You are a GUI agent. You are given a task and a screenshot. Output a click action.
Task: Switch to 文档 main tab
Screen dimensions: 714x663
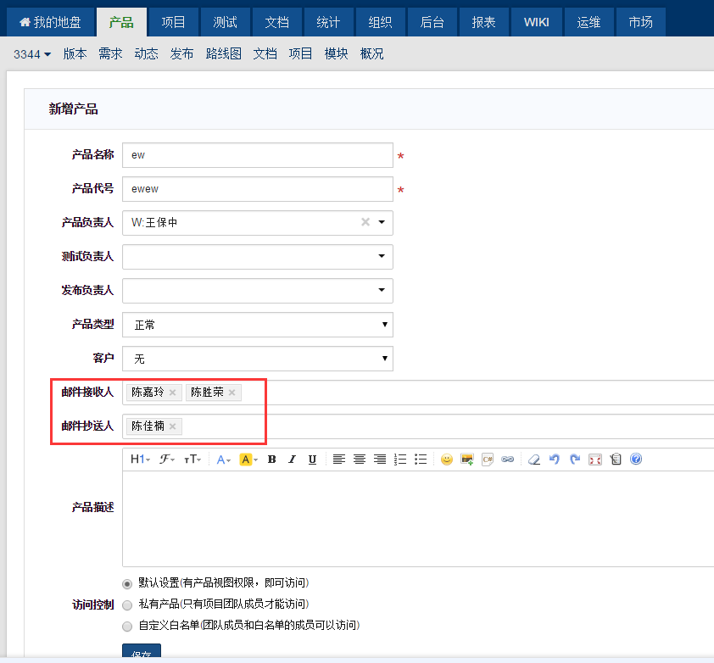point(276,22)
